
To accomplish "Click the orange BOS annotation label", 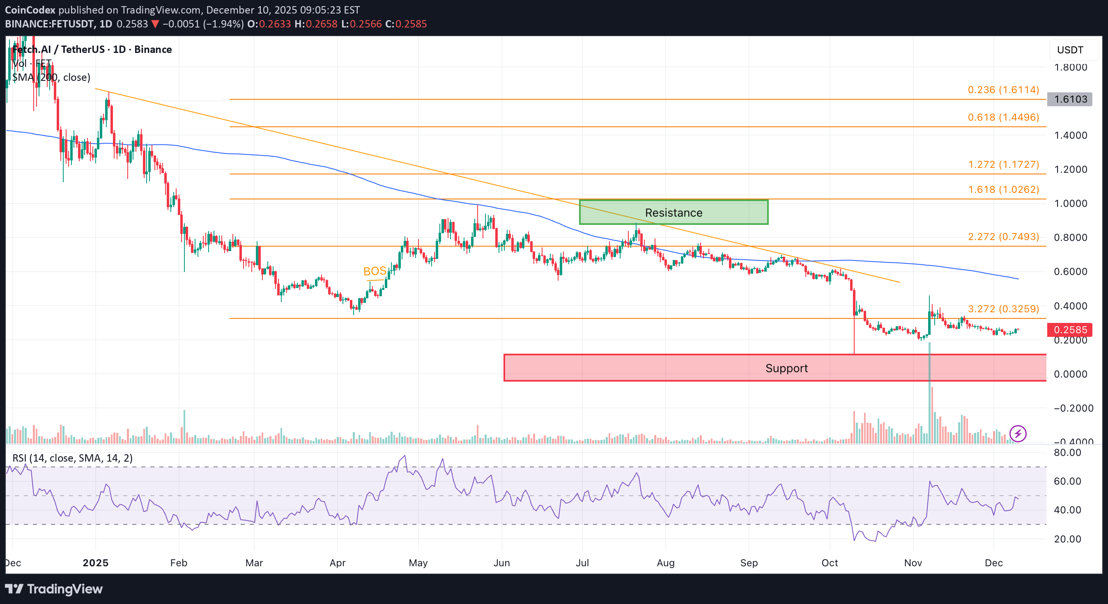I will 375,271.
